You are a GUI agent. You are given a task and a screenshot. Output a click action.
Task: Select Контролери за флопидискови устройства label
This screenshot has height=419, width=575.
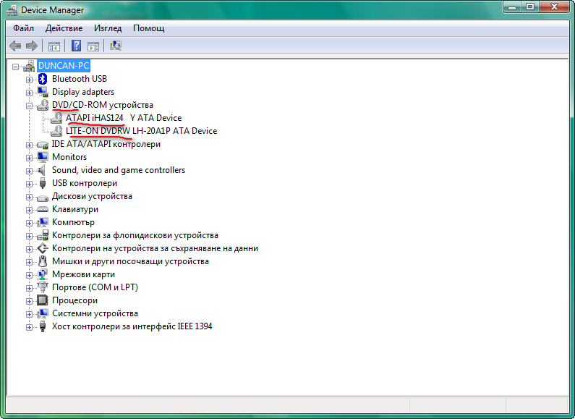pyautogui.click(x=135, y=235)
